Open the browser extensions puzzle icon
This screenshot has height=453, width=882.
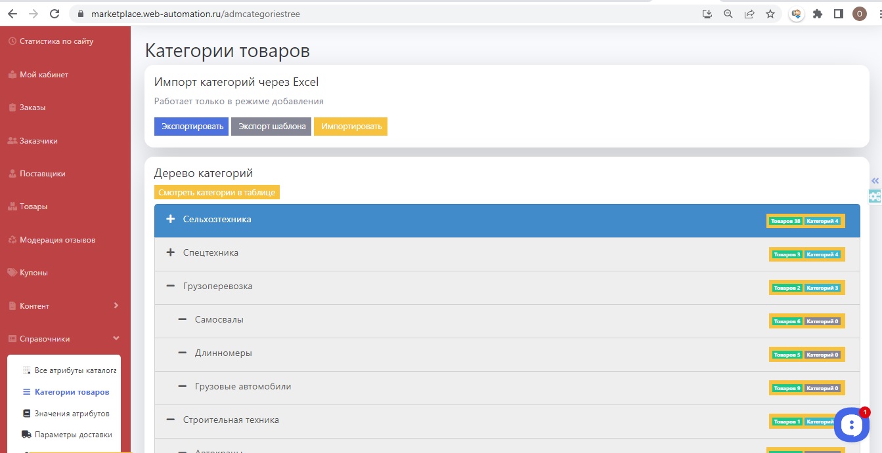(x=818, y=14)
